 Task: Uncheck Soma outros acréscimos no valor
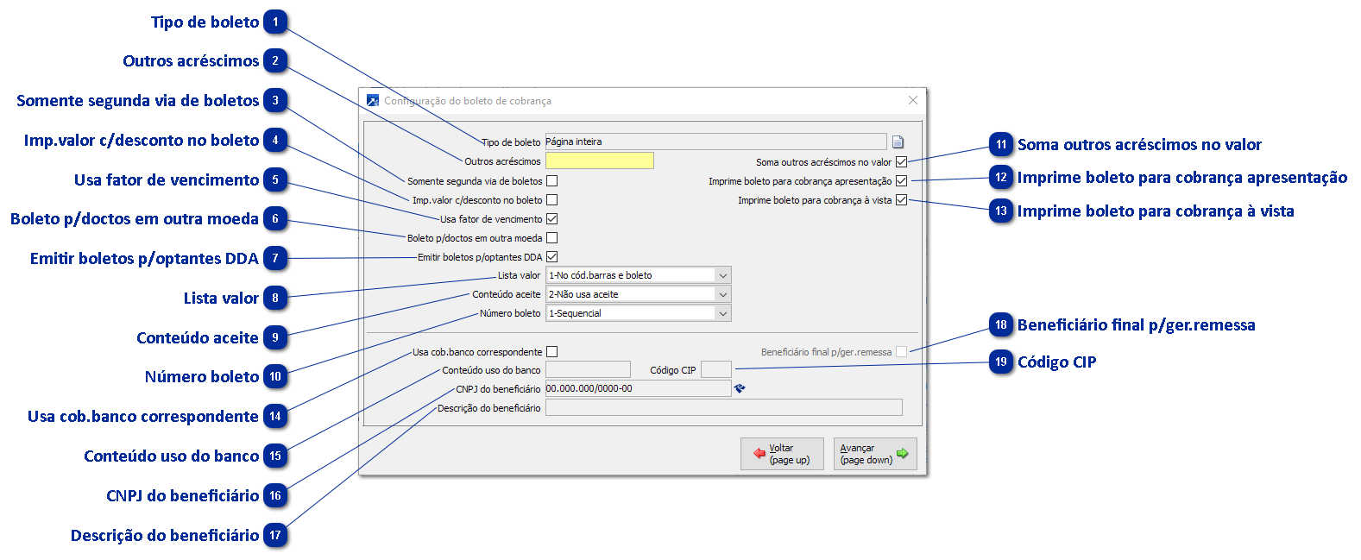click(902, 162)
